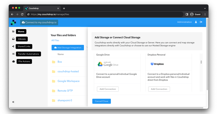The image size is (217, 114).
Task: Click the storage list scrollbar thumb
Action: point(201,62)
